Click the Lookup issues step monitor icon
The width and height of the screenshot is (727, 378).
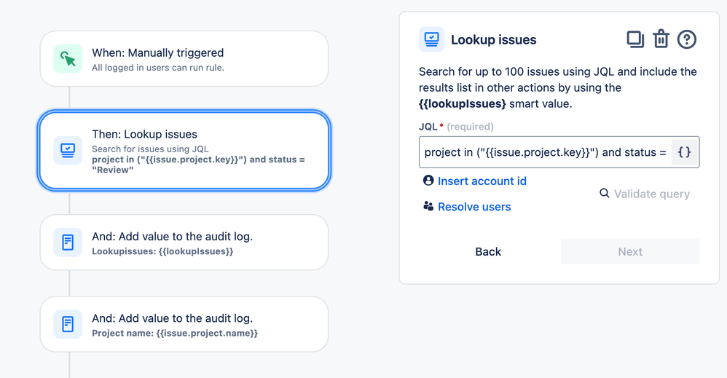pyautogui.click(x=68, y=150)
